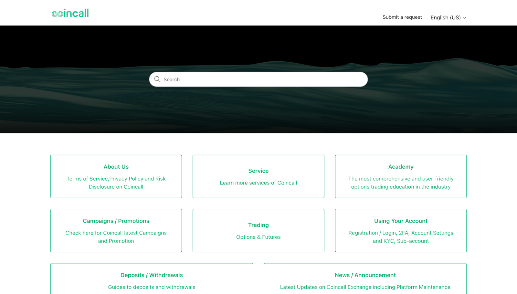517x294 pixels.
Task: Click 'Guides to deposits and withdrawals' text
Action: pos(152,287)
